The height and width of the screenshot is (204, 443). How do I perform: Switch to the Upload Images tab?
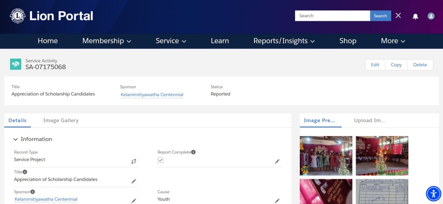click(x=369, y=121)
